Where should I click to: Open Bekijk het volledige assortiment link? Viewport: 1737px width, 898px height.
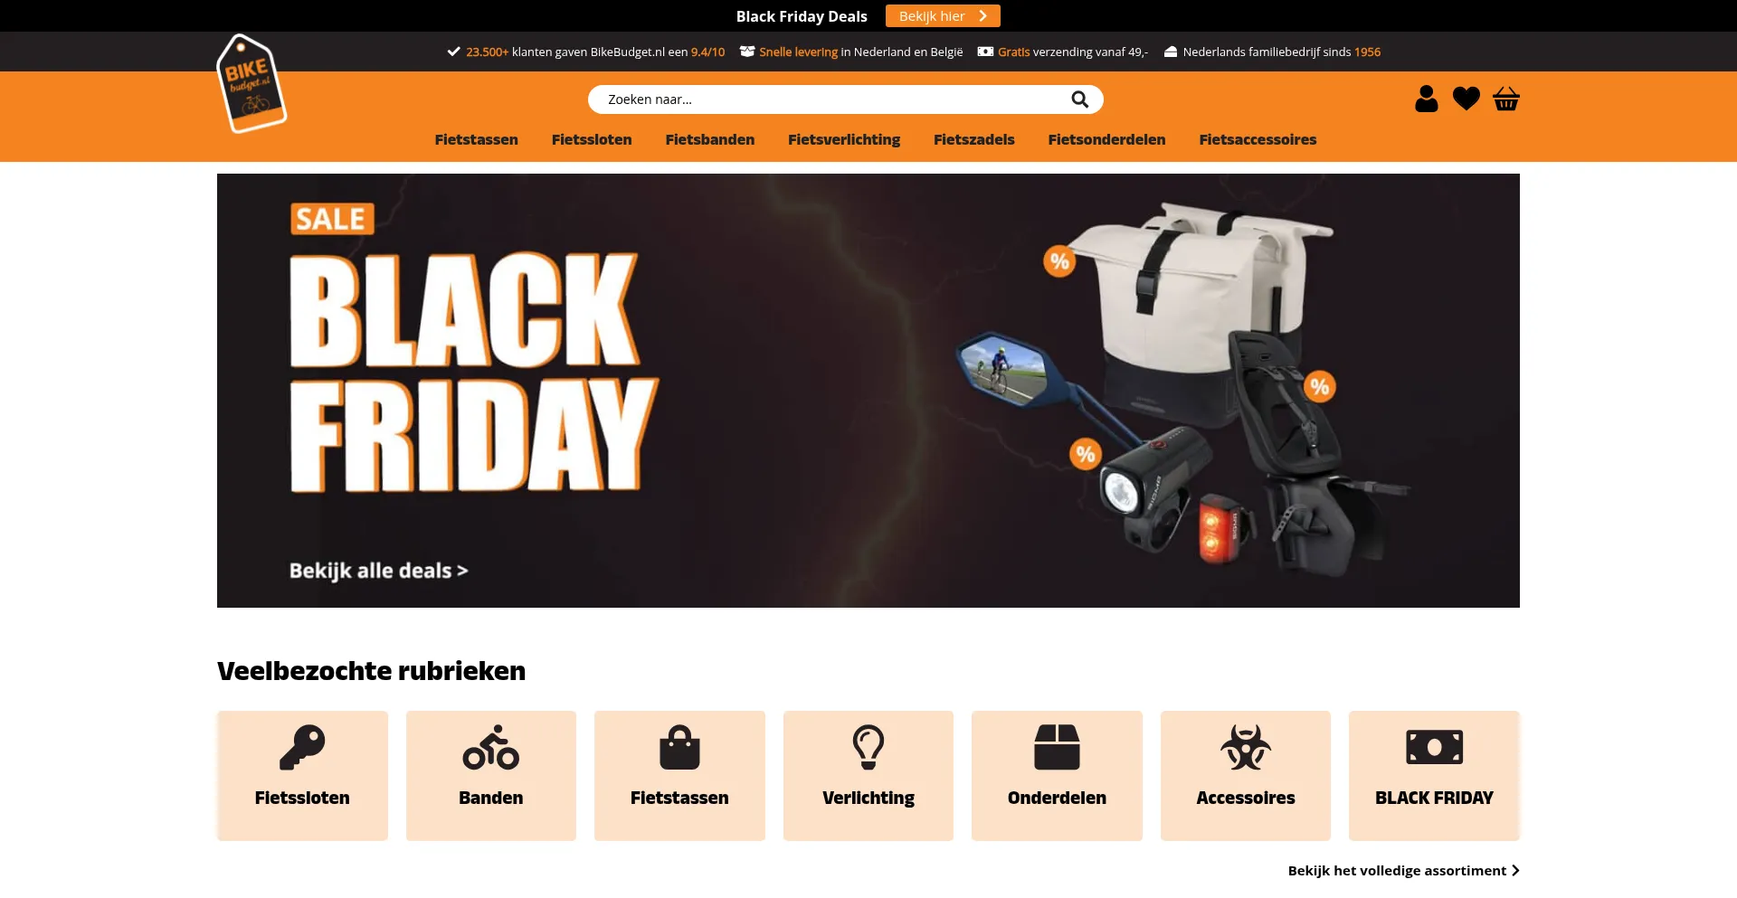[1403, 871]
